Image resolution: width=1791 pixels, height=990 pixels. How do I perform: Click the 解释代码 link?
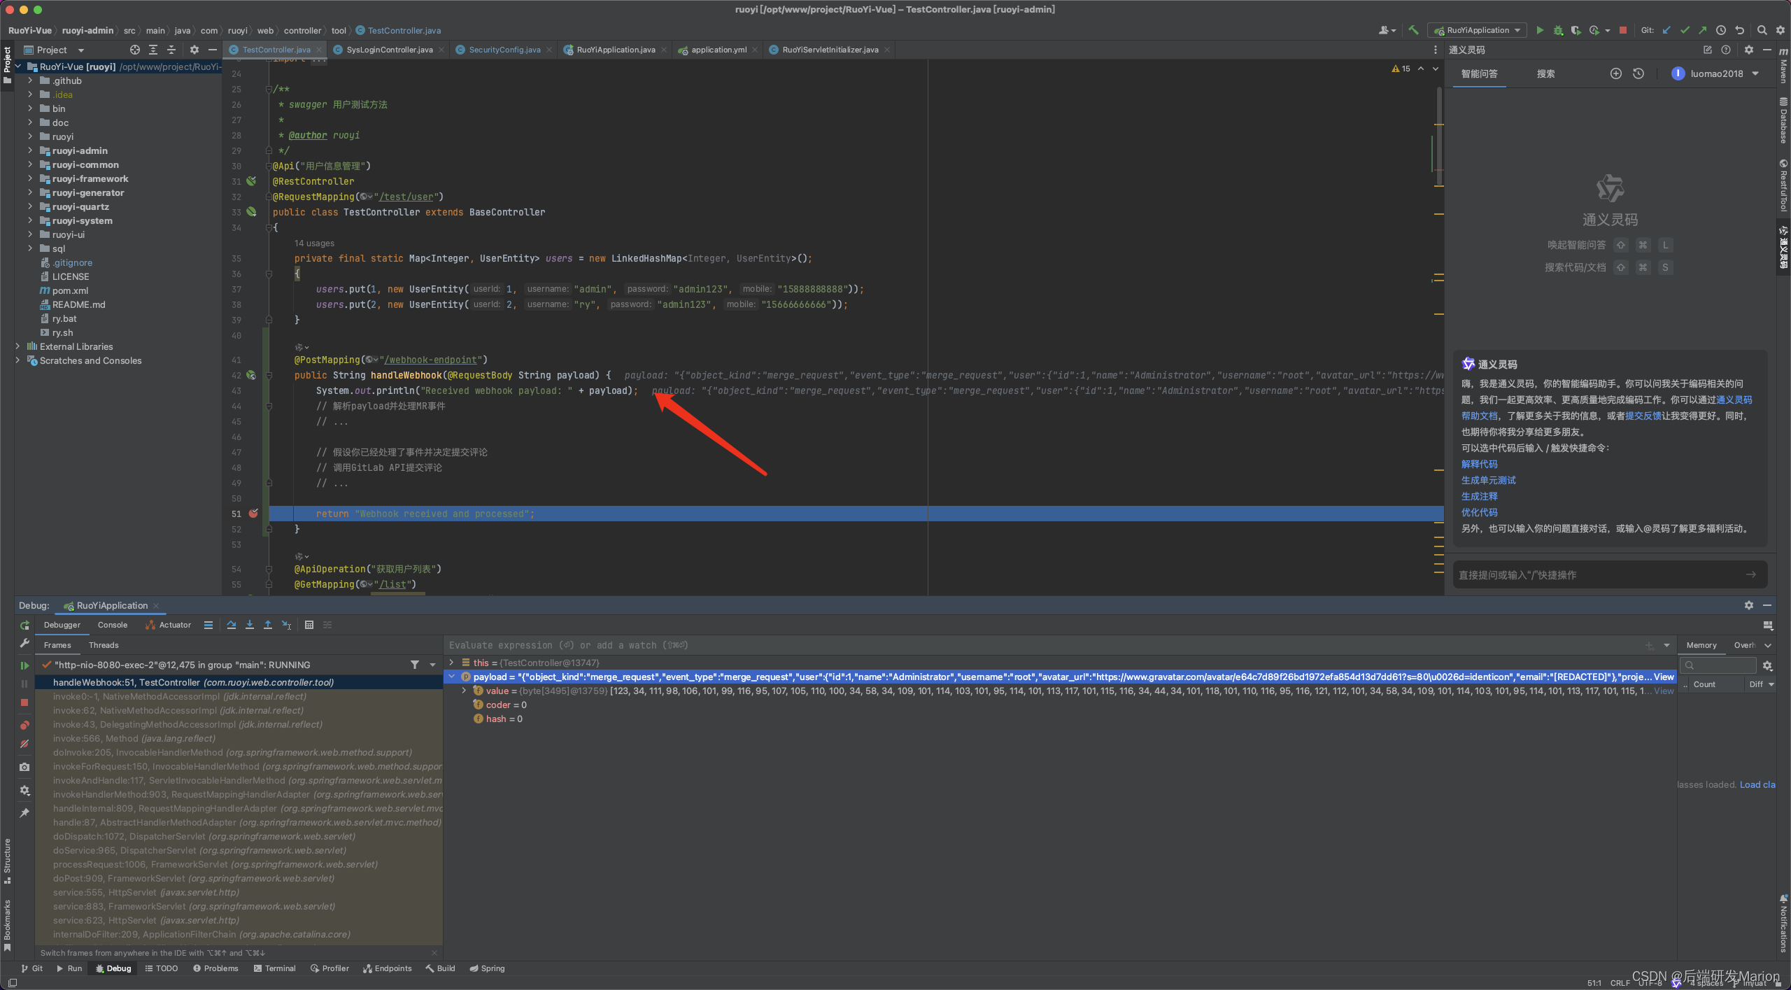click(1479, 464)
